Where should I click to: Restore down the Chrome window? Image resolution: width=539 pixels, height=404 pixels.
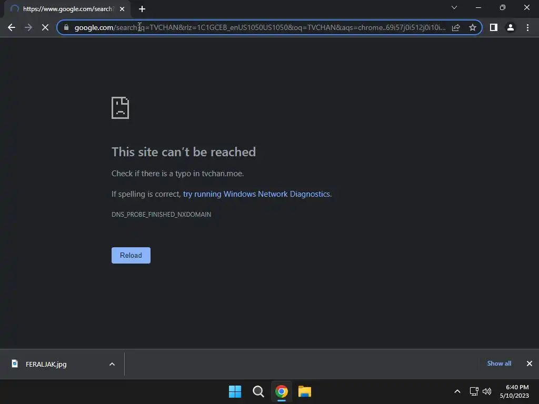tap(503, 7)
